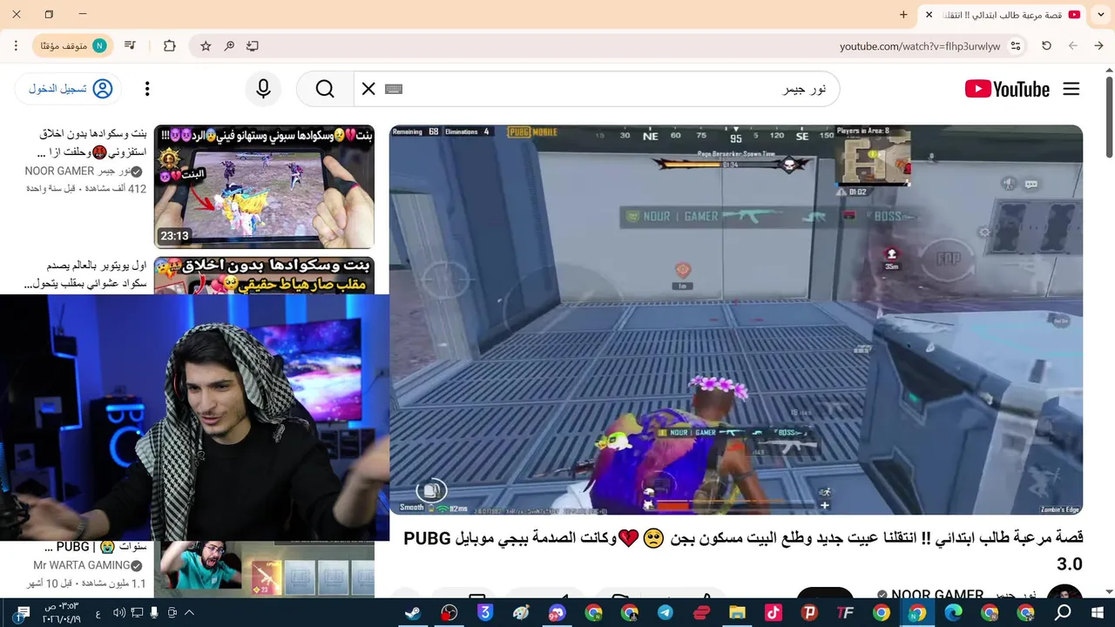Click the YouTube search magnifier button
Viewport: 1115px width, 627px height.
click(x=325, y=89)
